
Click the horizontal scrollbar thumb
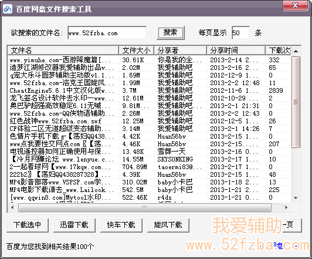click(145, 207)
